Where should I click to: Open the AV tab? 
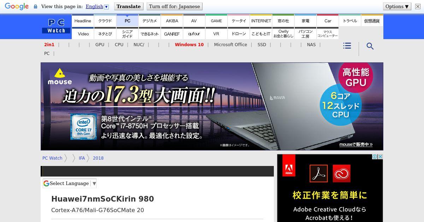click(194, 21)
